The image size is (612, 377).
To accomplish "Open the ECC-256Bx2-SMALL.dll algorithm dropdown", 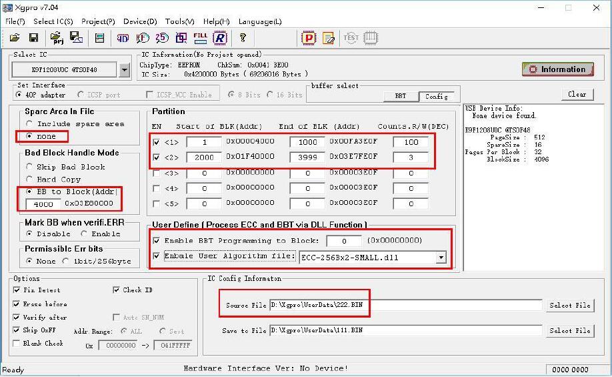I will pyautogui.click(x=441, y=258).
